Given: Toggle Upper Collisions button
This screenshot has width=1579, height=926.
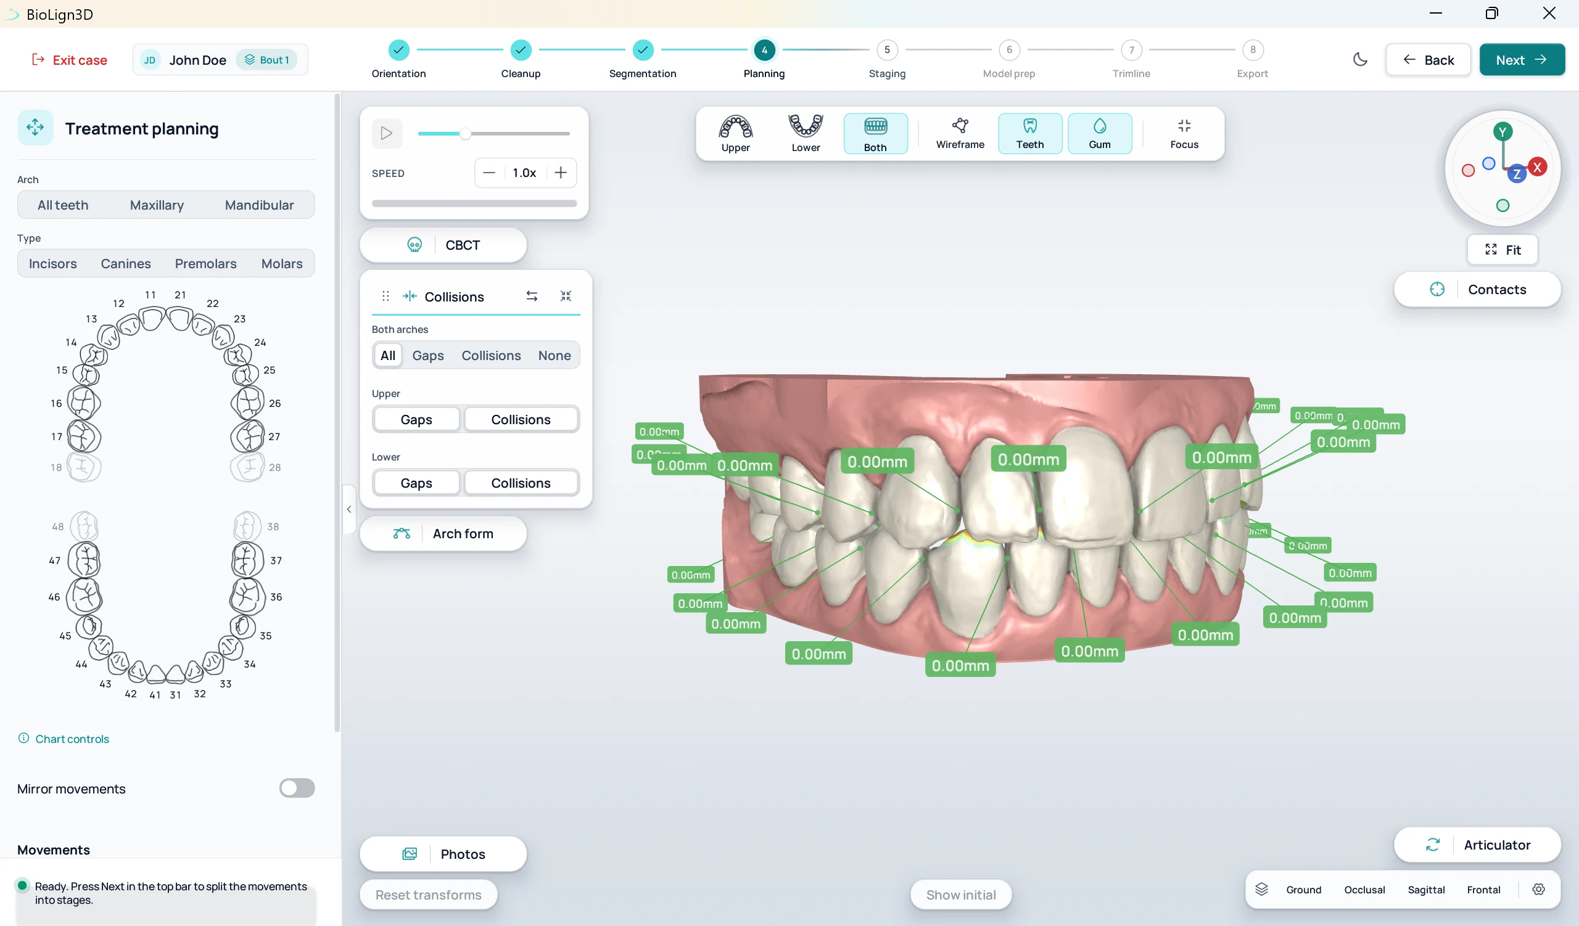Looking at the screenshot, I should coord(521,419).
